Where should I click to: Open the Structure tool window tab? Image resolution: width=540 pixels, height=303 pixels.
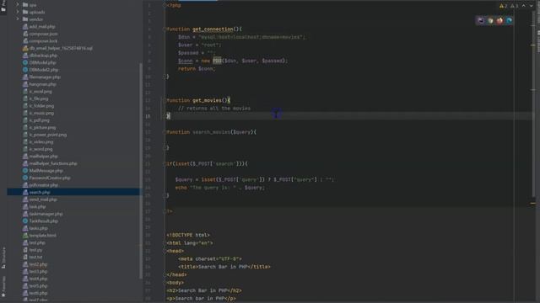[x=3, y=258]
